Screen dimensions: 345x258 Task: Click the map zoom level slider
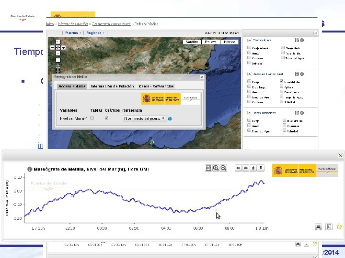pos(58,68)
